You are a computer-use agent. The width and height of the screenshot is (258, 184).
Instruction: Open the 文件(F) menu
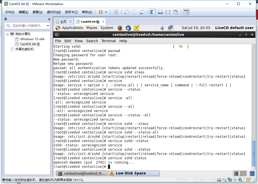coord(10,12)
